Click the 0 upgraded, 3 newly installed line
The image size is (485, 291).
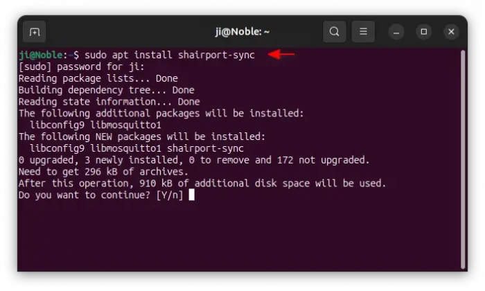coord(194,160)
